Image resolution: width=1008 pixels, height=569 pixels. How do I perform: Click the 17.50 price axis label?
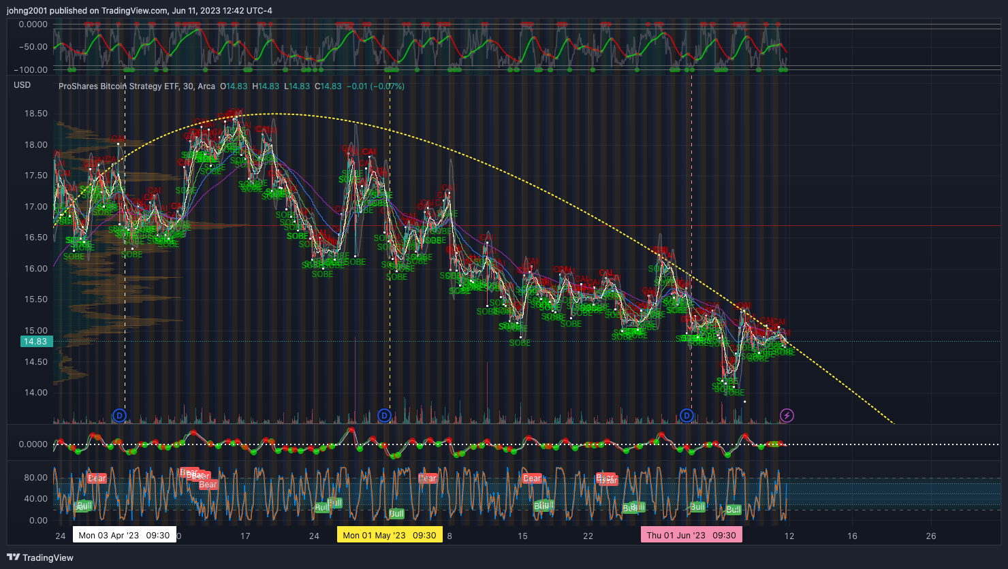click(37, 176)
